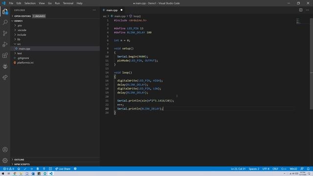The height and width of the screenshot is (176, 313).
Task: Open the Terminal menu
Action: 68,3
